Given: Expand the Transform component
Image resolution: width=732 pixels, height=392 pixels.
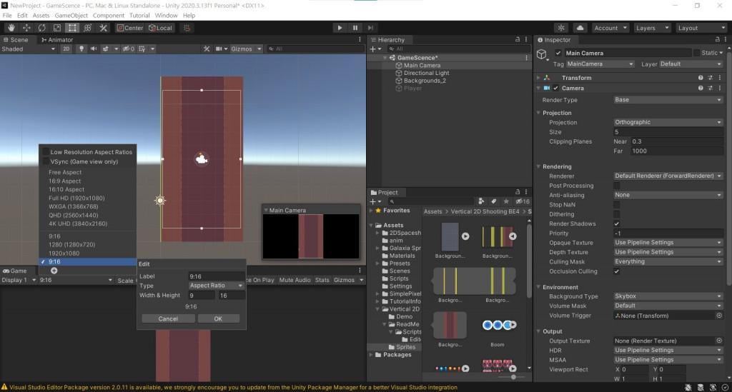Looking at the screenshot, I should (x=538, y=78).
